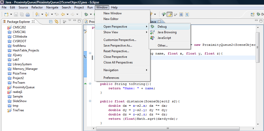264x131 pixels.
Task: Open the Back history dropdown arrow
Action: pos(67,15)
